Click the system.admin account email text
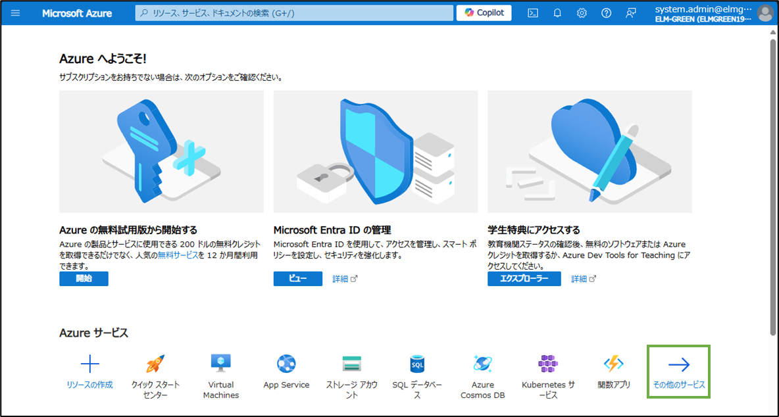779x417 pixels. 704,9
